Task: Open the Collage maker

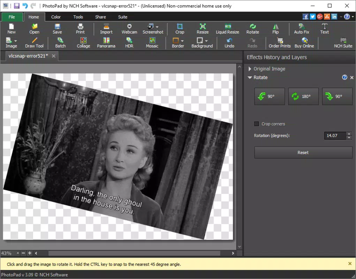Action: point(83,43)
